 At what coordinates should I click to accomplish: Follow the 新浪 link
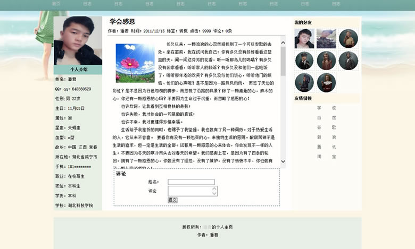click(x=326, y=137)
